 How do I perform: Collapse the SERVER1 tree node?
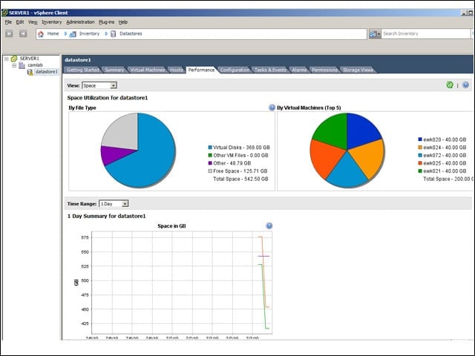6,59
